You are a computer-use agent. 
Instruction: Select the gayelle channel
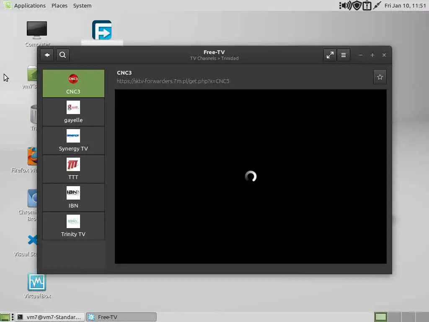[73, 112]
